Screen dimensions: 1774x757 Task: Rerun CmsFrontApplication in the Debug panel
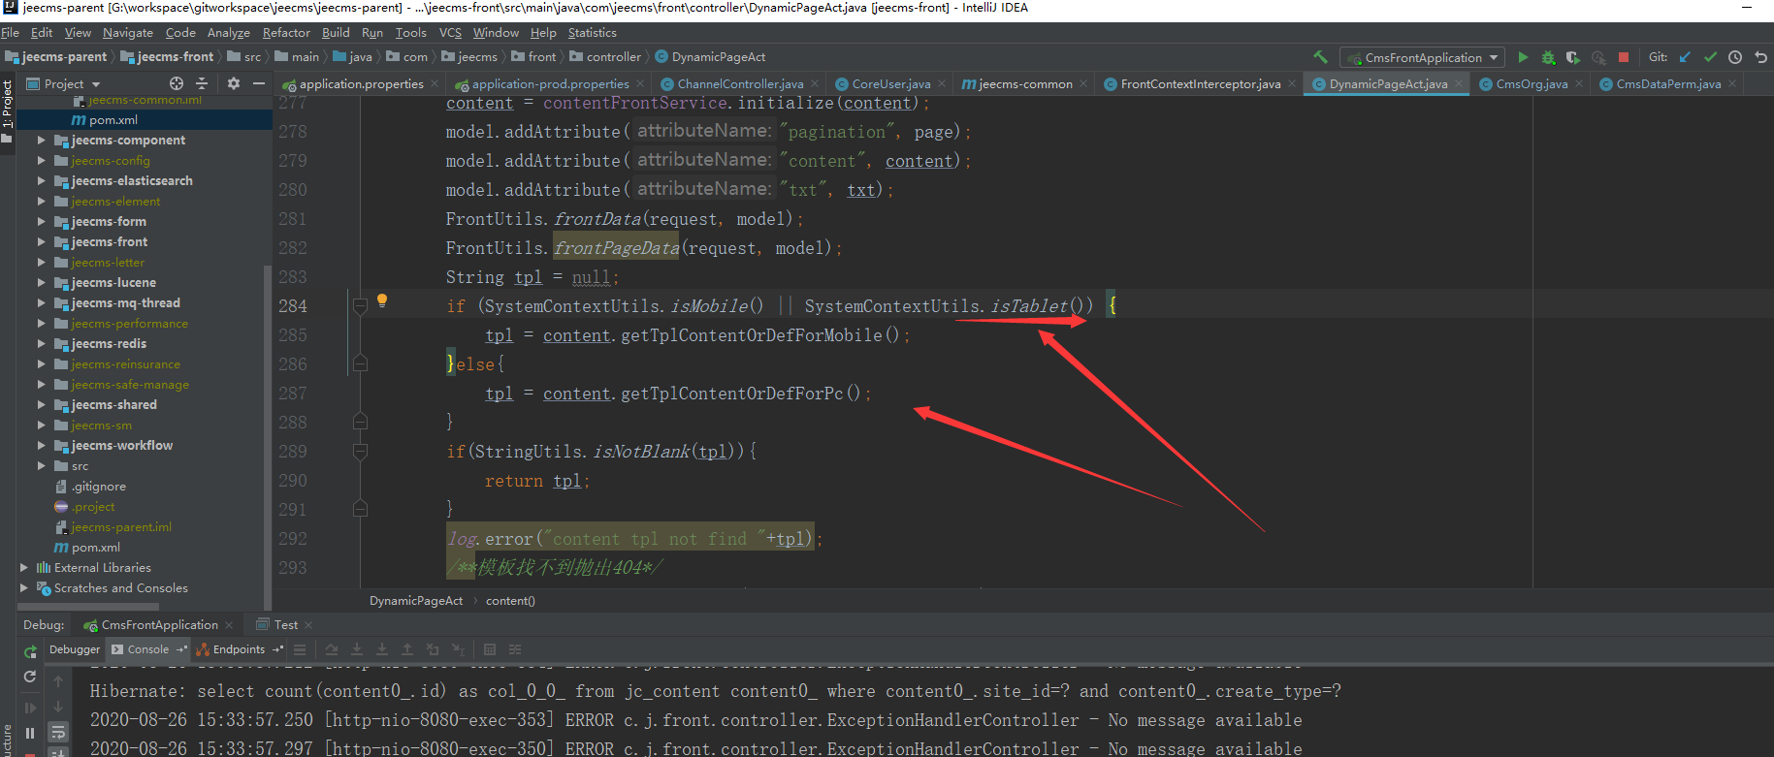(30, 651)
